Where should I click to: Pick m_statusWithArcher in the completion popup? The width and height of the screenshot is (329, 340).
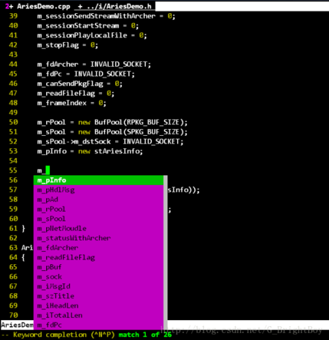point(98,239)
